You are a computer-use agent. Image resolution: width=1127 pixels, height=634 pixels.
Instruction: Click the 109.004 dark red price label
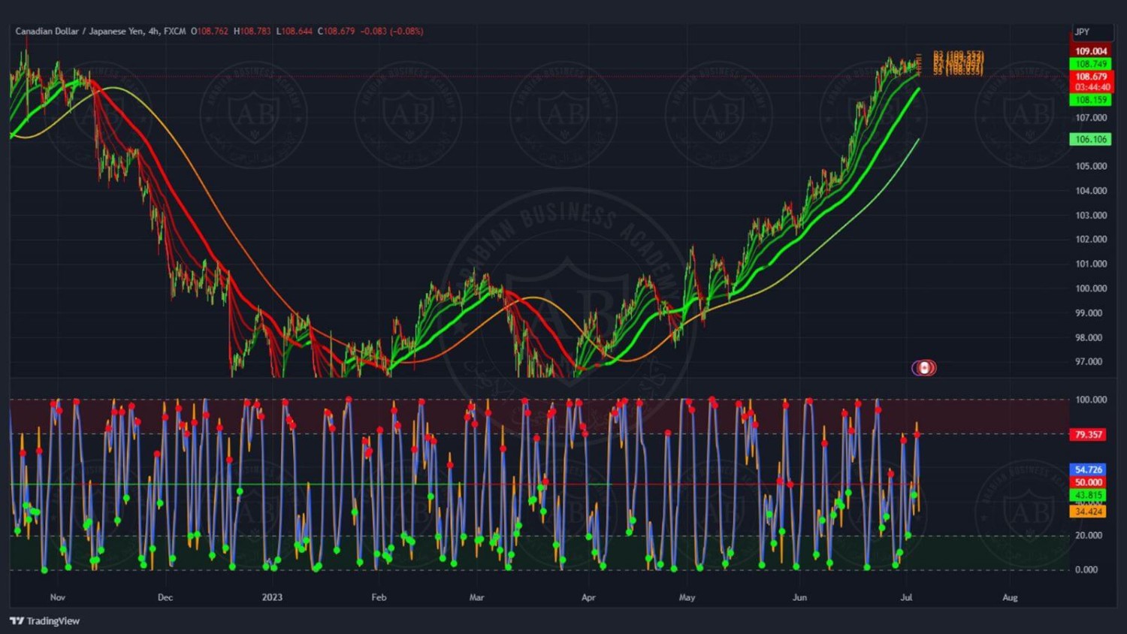[x=1091, y=51]
